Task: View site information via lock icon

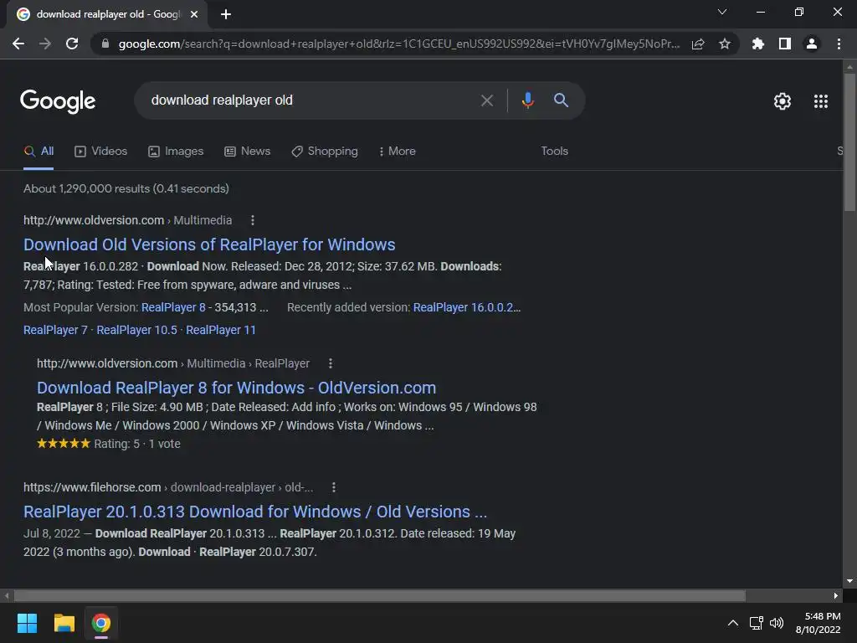Action: (105, 44)
